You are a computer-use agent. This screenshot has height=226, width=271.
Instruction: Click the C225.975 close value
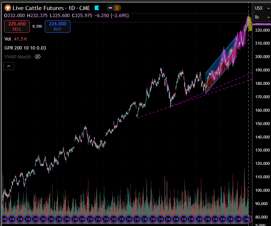coord(82,16)
